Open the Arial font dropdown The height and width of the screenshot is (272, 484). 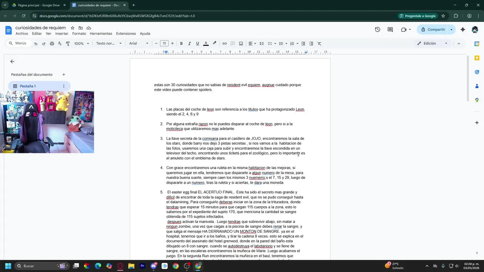coord(139,43)
